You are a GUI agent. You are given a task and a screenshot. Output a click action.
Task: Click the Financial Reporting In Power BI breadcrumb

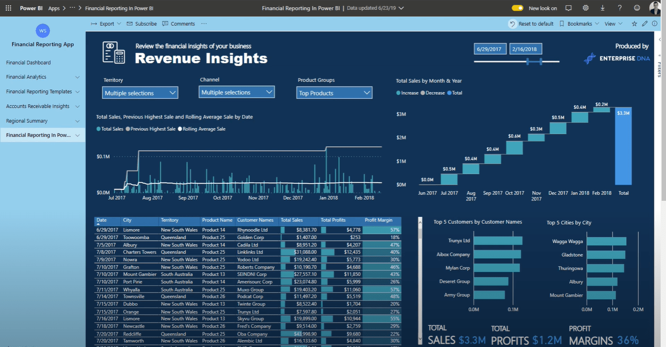pyautogui.click(x=119, y=8)
